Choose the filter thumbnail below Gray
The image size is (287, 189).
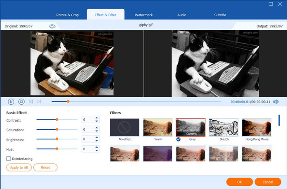(191, 153)
